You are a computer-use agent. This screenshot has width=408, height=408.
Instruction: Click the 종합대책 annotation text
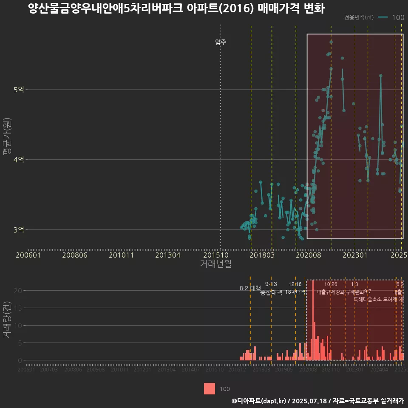(x=271, y=292)
